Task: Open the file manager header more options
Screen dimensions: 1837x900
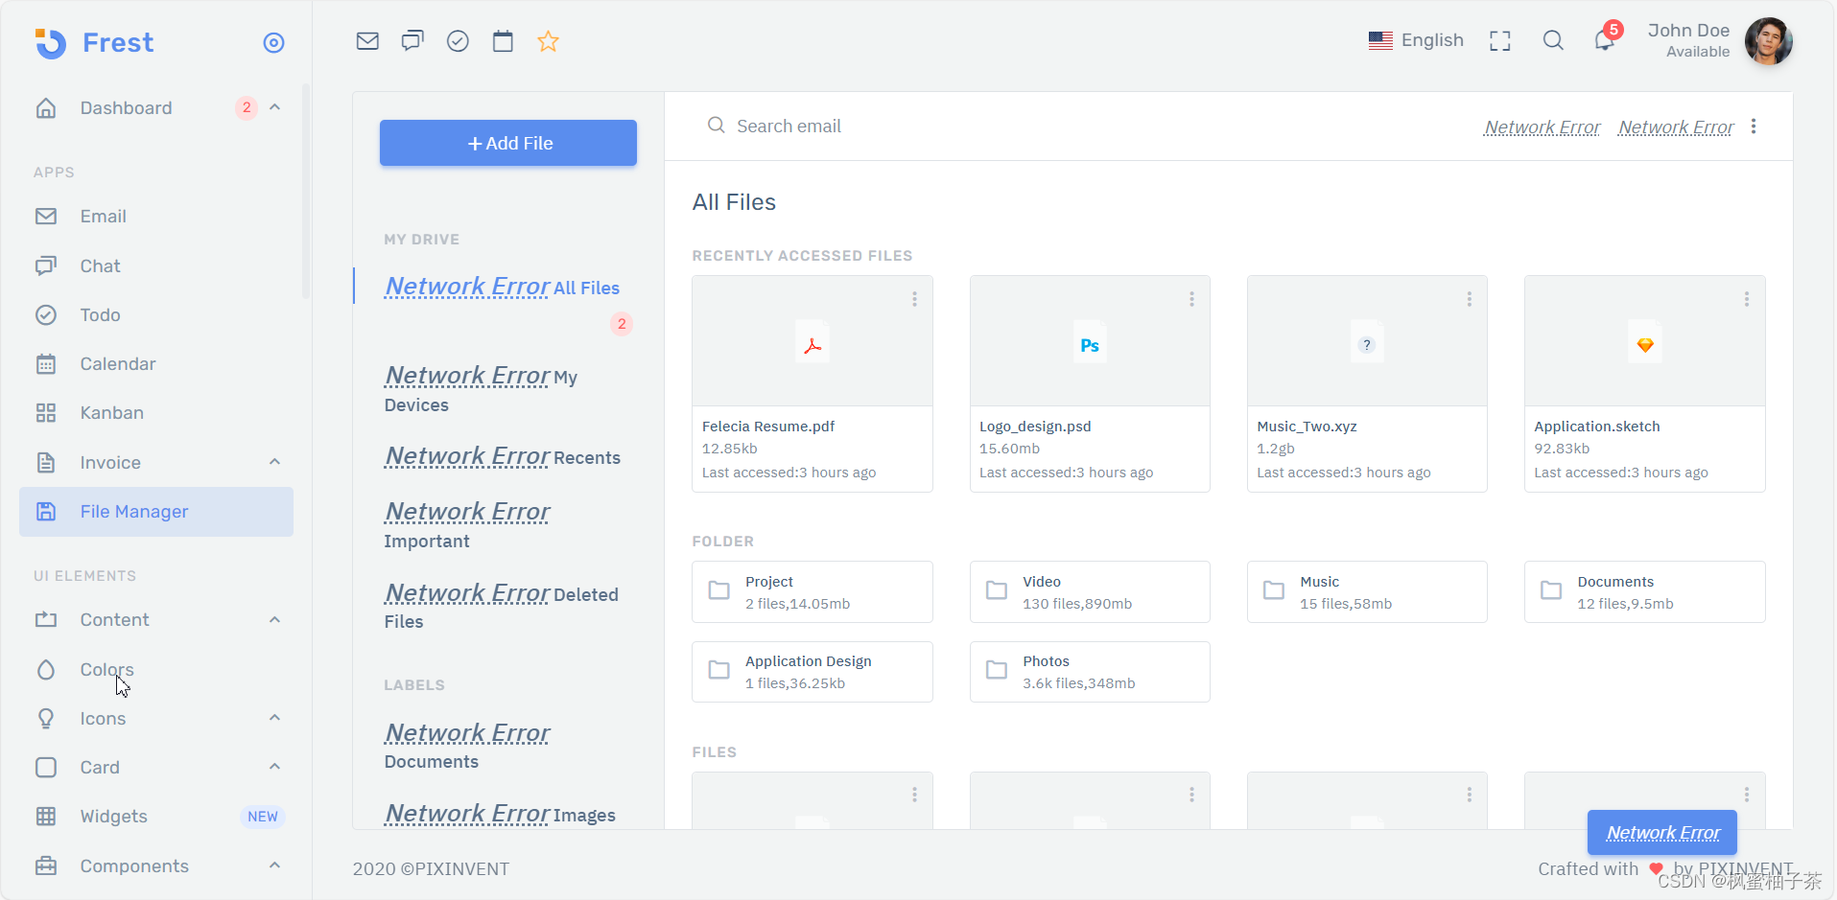Action: point(1754,127)
